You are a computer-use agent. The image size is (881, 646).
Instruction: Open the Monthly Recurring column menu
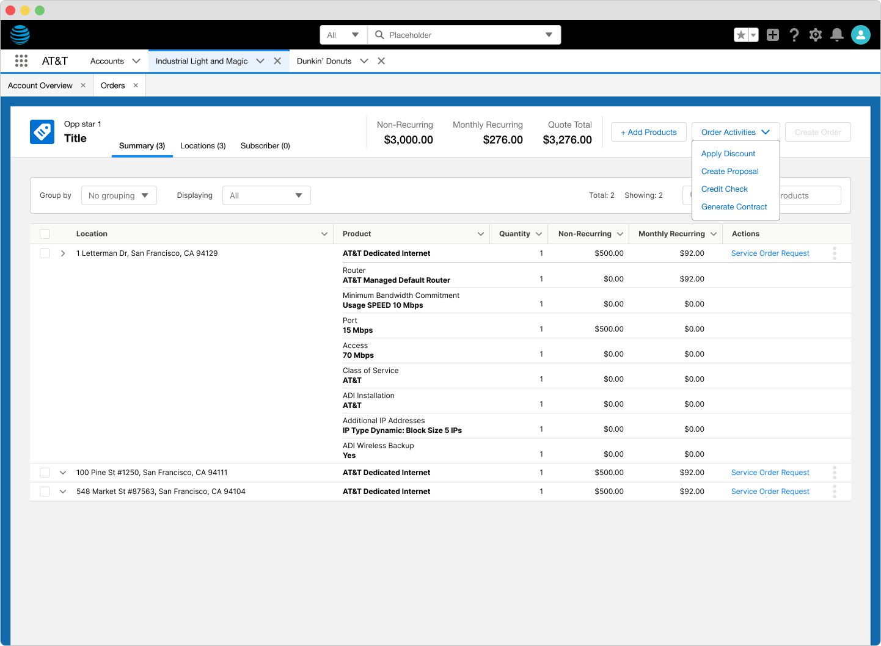click(x=714, y=234)
